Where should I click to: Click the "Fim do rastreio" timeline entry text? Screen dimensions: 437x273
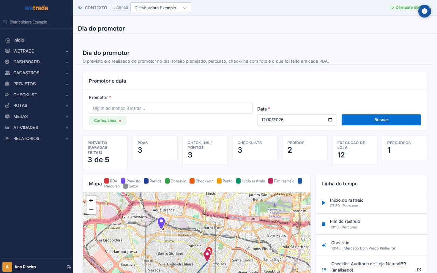tap(345, 221)
